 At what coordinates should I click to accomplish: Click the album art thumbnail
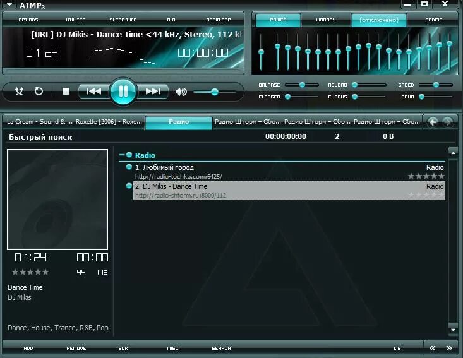coord(57,200)
